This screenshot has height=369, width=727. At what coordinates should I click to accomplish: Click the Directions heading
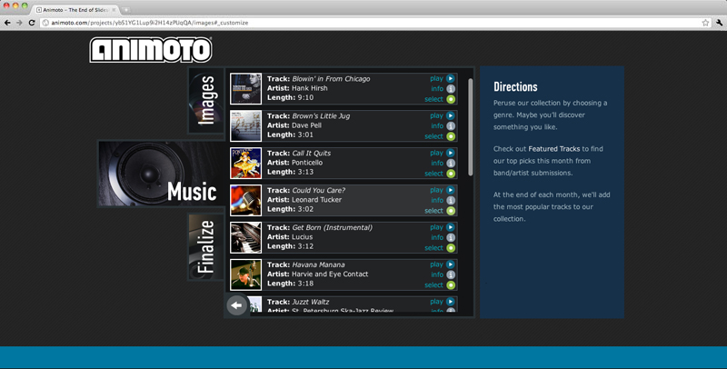515,86
